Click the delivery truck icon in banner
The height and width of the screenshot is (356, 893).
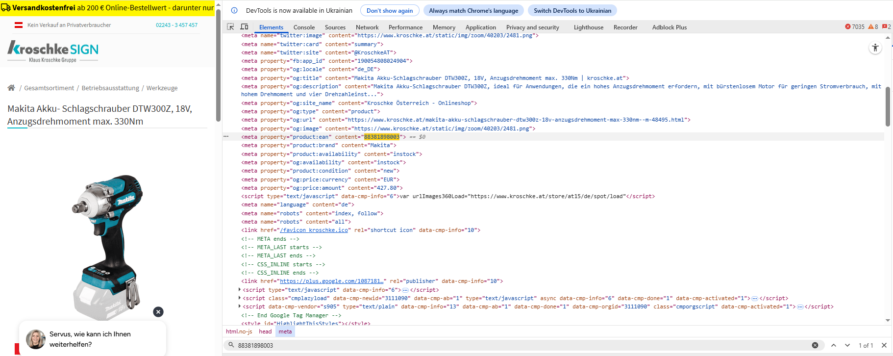pyautogui.click(x=6, y=8)
